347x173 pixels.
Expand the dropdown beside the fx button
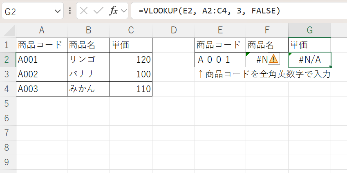pos(124,11)
